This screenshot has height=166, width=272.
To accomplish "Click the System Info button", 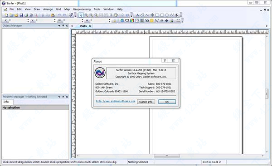I will (x=146, y=102).
